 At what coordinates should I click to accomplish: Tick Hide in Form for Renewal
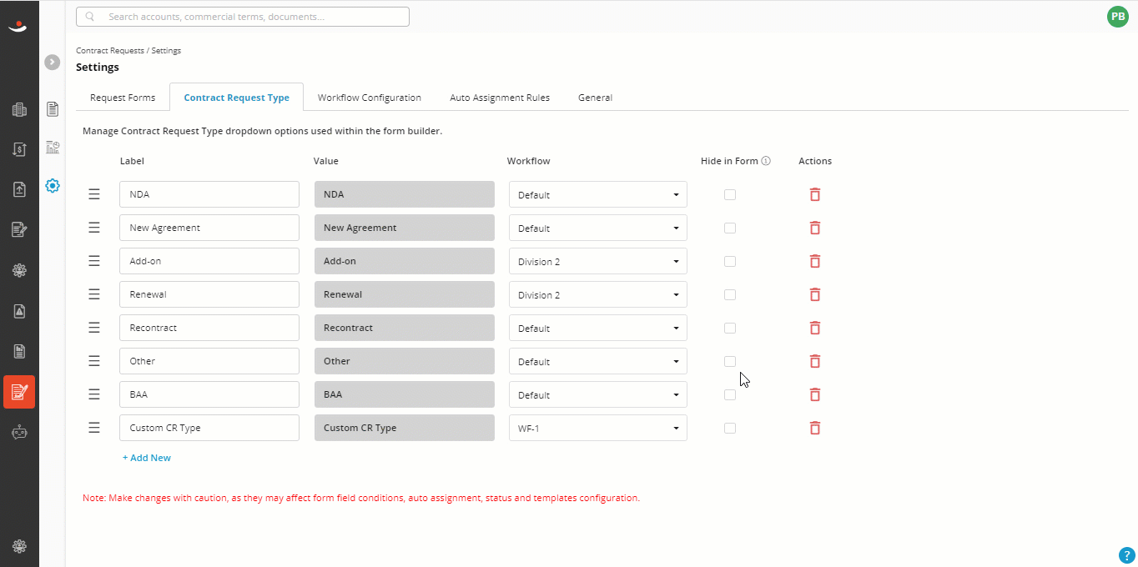point(730,294)
